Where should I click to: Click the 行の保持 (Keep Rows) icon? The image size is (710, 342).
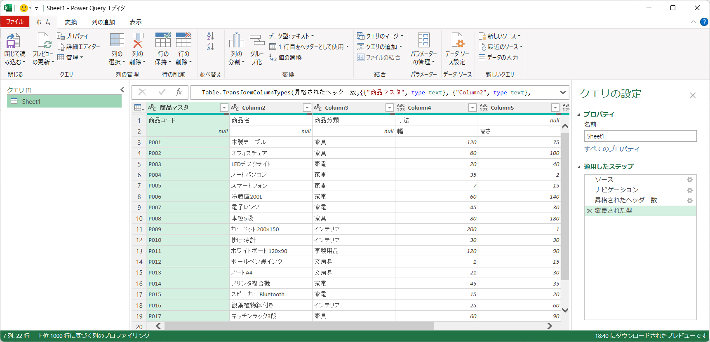point(163,42)
